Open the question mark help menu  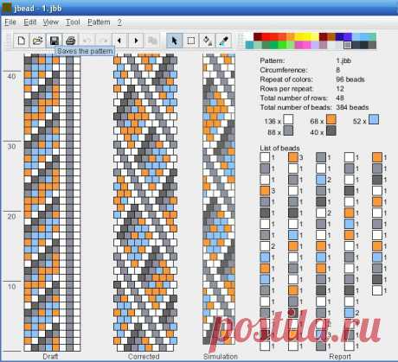click(119, 22)
